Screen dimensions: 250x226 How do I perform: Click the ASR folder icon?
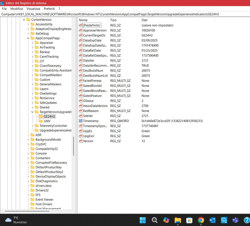(32, 135)
